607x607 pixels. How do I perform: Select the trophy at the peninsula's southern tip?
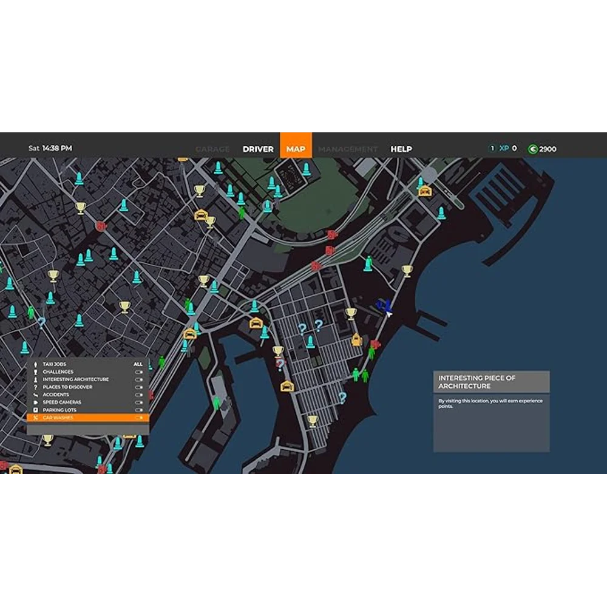tap(313, 421)
